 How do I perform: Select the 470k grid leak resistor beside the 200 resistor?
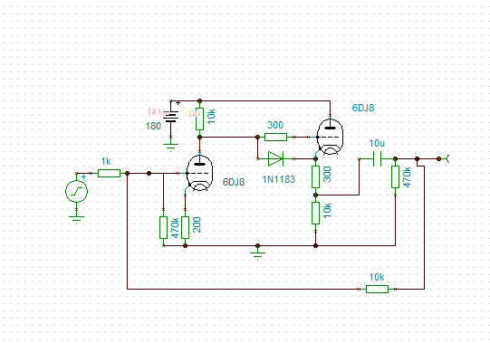(x=163, y=227)
